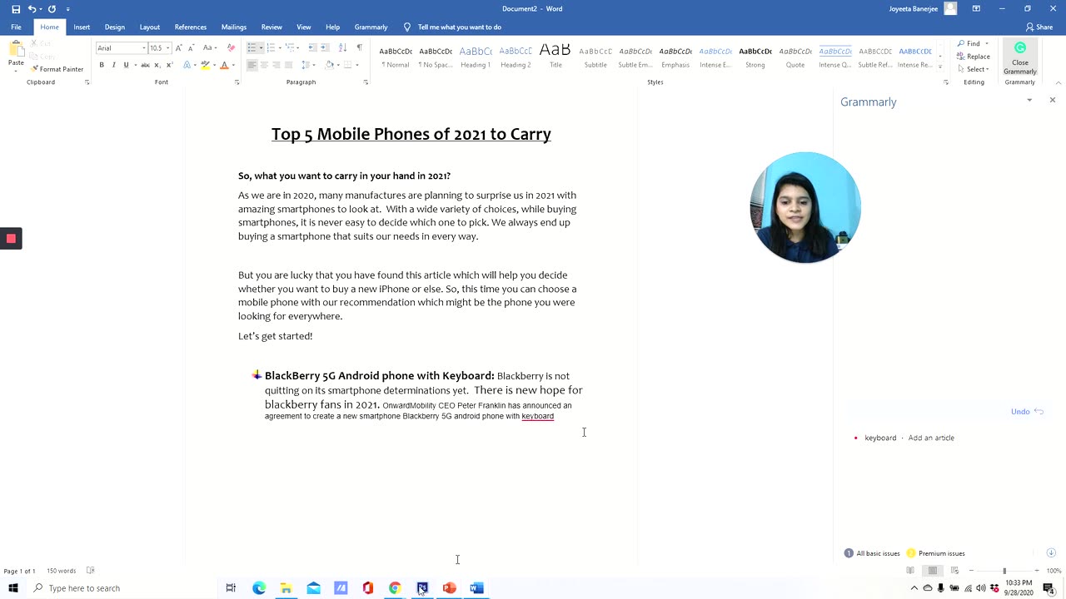
Task: Apply paragraph shading color
Action: pos(330,65)
